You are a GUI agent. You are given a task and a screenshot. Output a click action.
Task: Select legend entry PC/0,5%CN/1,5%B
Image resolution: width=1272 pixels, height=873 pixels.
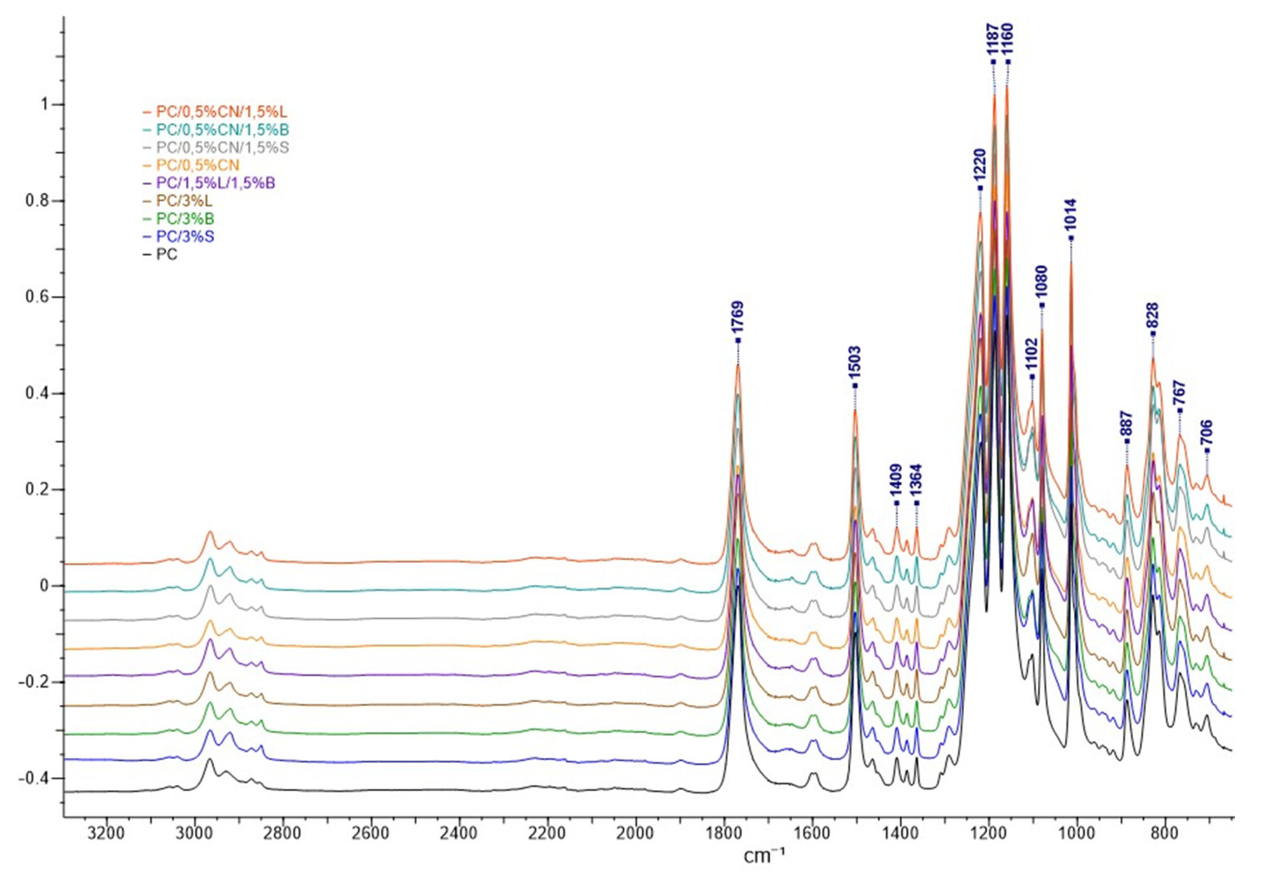coord(222,130)
